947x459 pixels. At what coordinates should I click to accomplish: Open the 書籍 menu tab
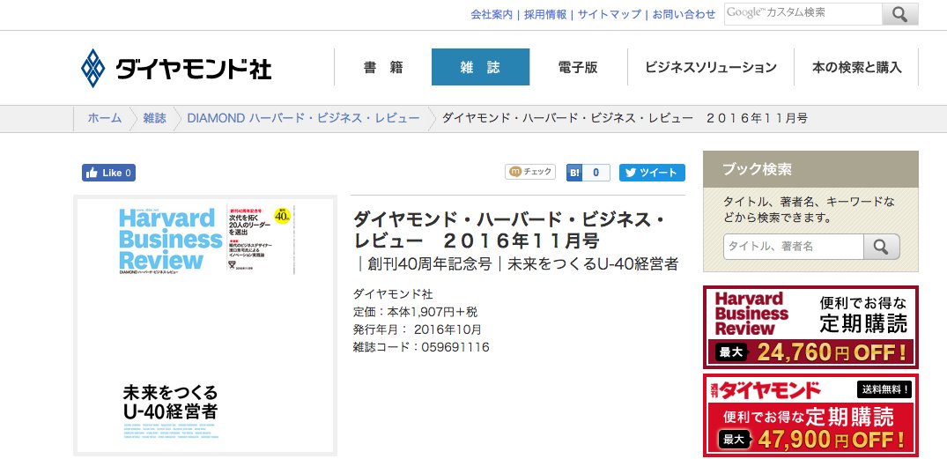click(383, 67)
